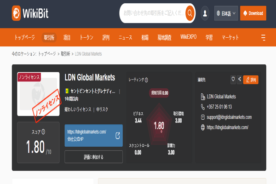Click the 取引所 breadcrumb link
Viewport: 276px width, 184px height.
65,54
